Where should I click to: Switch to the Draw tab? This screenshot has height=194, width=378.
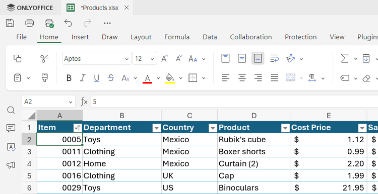point(110,37)
